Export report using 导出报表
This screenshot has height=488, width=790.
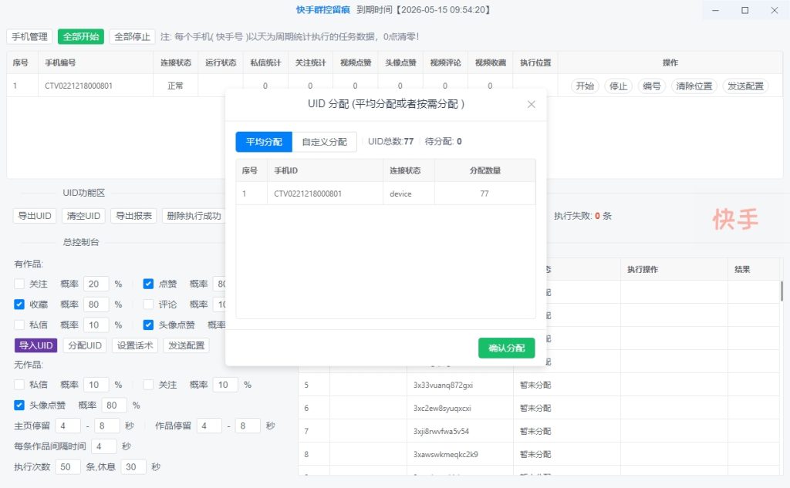click(x=132, y=215)
